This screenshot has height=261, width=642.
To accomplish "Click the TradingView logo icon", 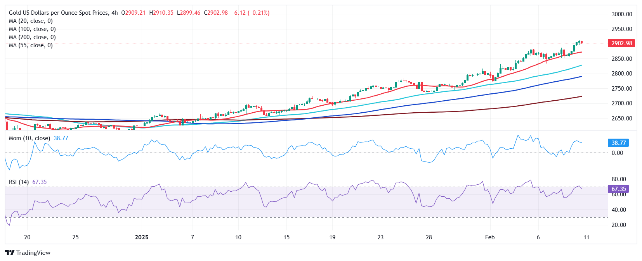I will 10,253.
